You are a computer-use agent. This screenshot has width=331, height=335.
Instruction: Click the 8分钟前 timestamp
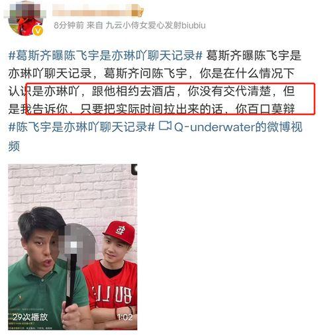click(x=69, y=26)
